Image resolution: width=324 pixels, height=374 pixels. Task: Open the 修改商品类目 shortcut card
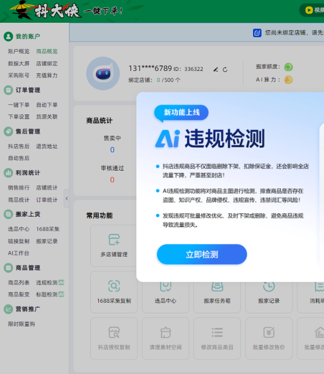tap(217, 339)
